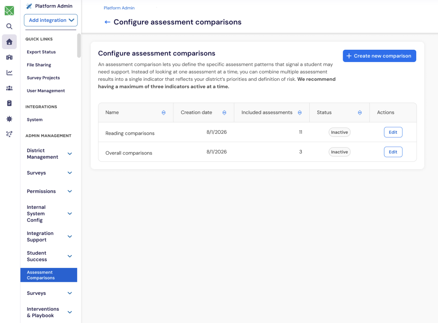The height and width of the screenshot is (323, 438).
Task: Sort table by Status column
Action: click(360, 113)
